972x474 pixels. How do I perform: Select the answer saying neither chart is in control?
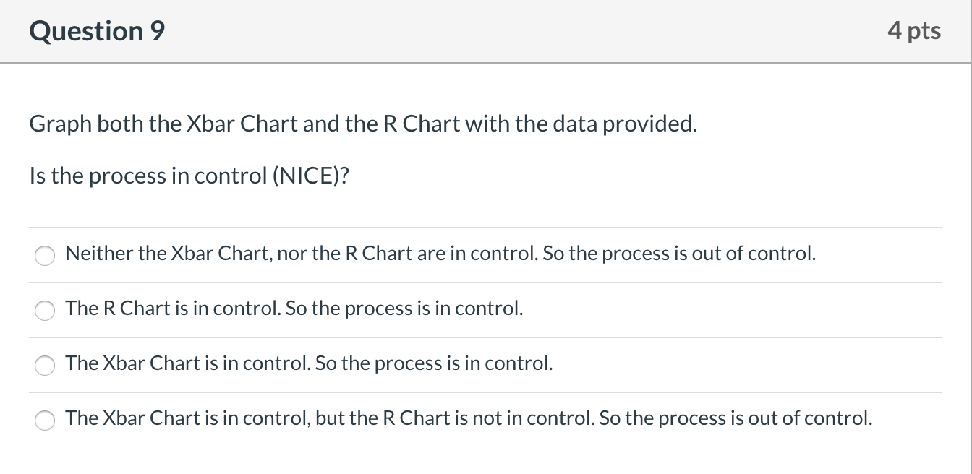[x=44, y=255]
